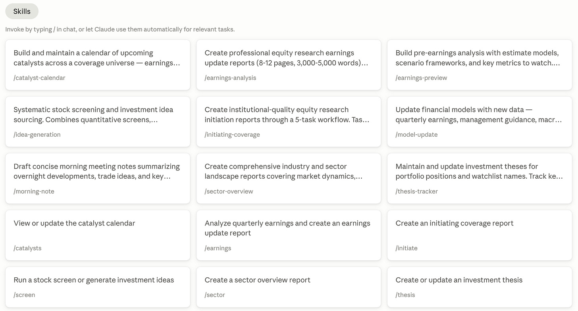Open the /screen stock screen card

coord(98,287)
